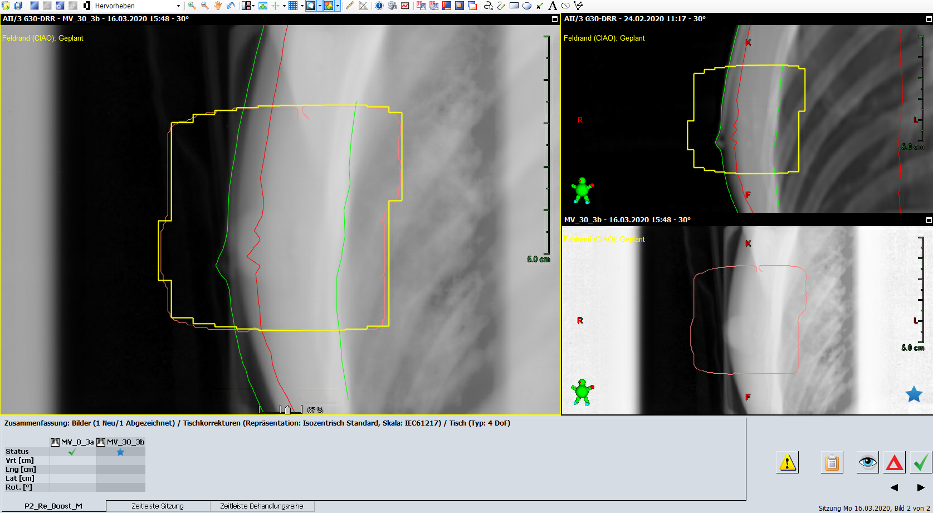
Task: Click the save disk icon
Action: click(18, 6)
